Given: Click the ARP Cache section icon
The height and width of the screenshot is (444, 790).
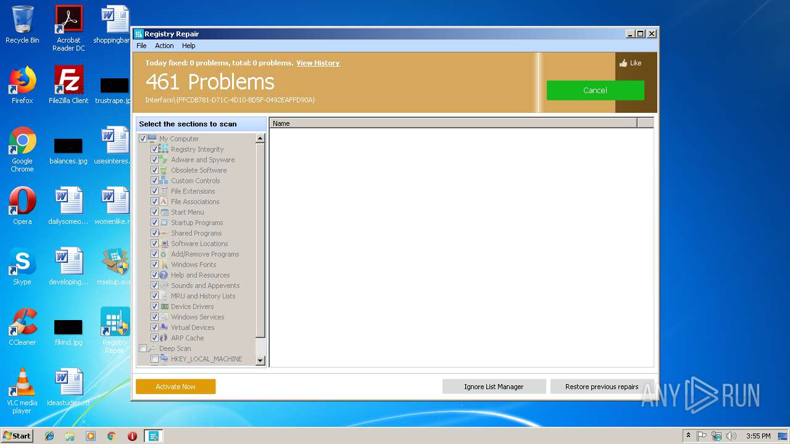Looking at the screenshot, I should tap(164, 338).
